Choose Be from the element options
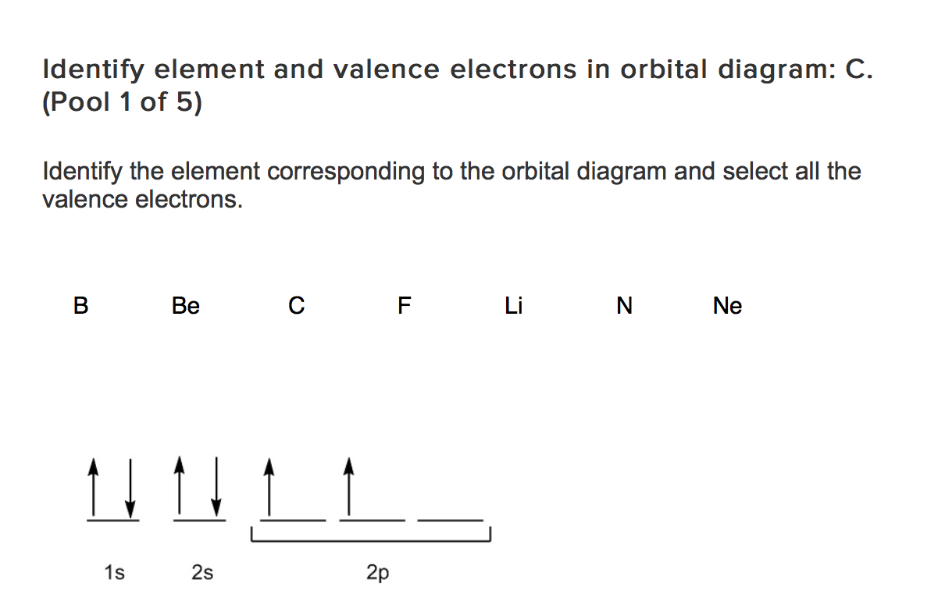 click(x=186, y=306)
